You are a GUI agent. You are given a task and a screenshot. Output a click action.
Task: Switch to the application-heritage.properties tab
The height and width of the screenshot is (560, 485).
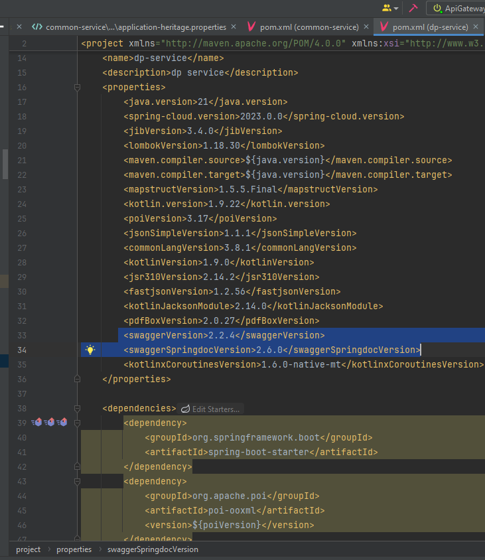point(136,27)
